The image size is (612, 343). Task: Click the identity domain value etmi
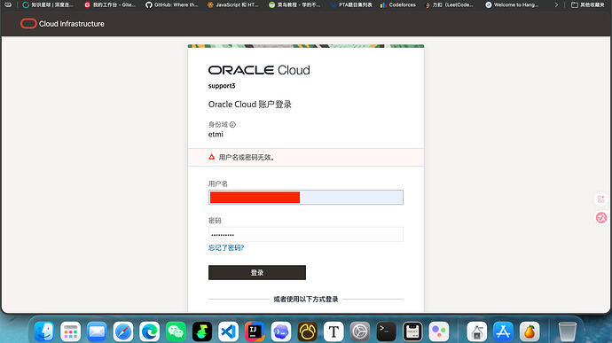216,134
